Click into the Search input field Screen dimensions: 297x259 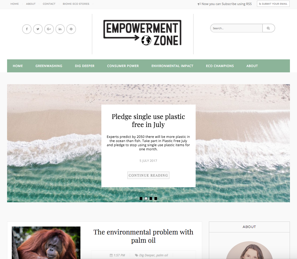tap(236, 28)
